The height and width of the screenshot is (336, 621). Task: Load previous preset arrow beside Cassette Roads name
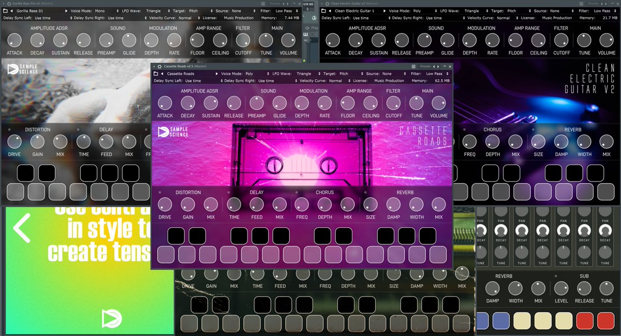click(162, 74)
